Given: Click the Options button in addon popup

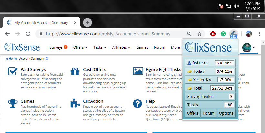Looking at the screenshot, I should point(226,113).
